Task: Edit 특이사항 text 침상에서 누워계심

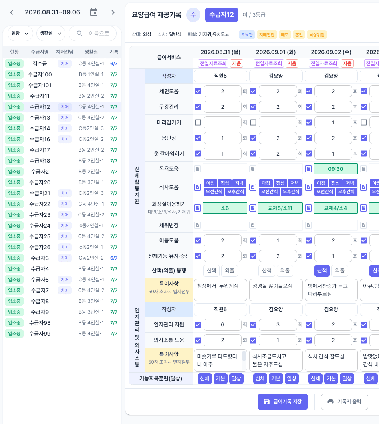Action: pos(220,290)
